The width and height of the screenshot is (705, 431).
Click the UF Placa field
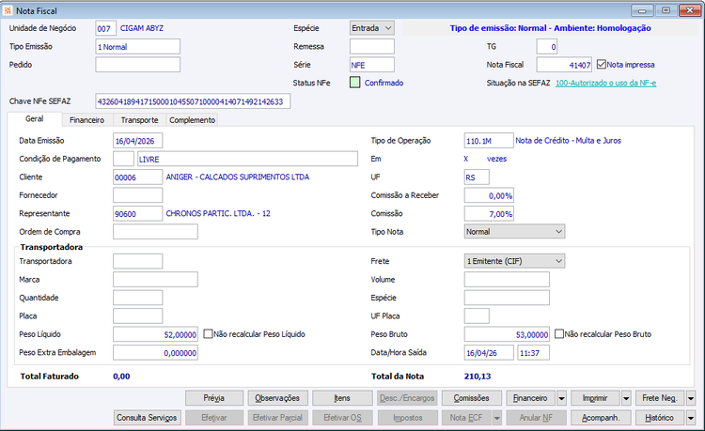[477, 316]
